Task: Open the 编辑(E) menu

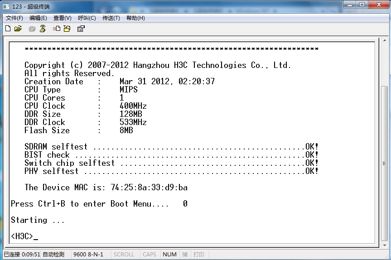Action: coord(38,18)
